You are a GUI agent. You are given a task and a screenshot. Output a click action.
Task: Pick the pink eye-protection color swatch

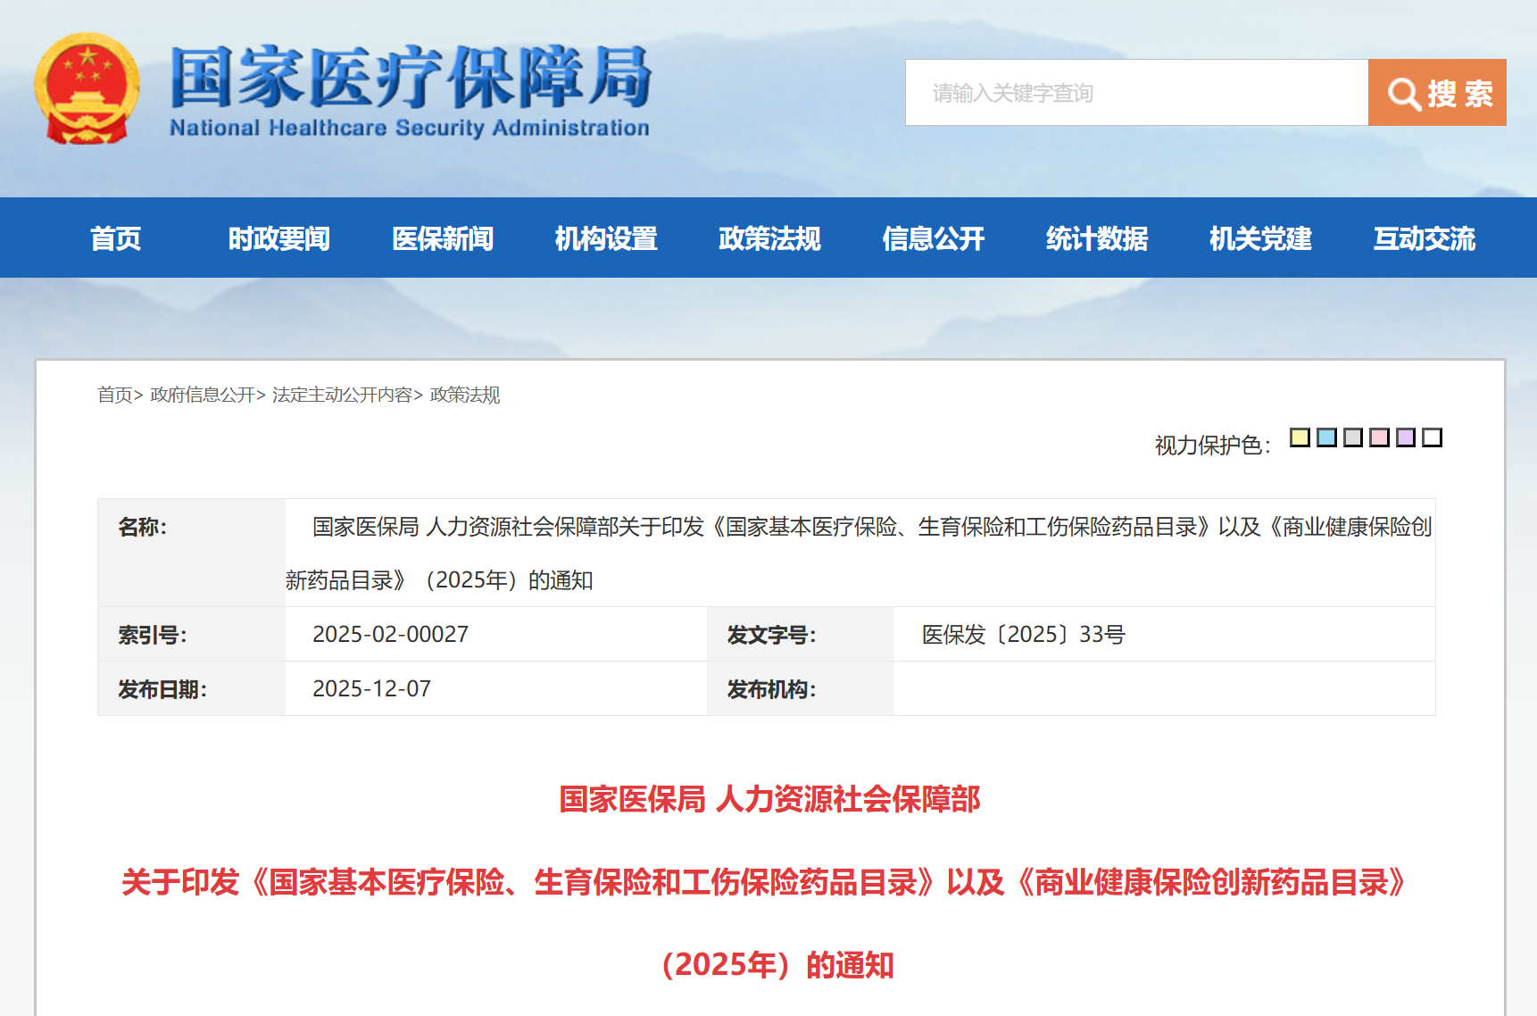pos(1379,437)
